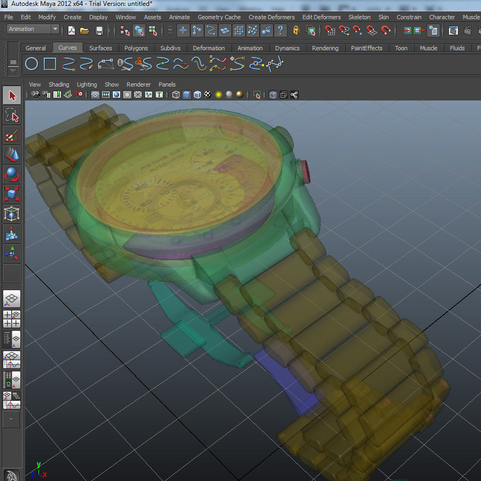Select the Soft Modification tool

pos(12,234)
